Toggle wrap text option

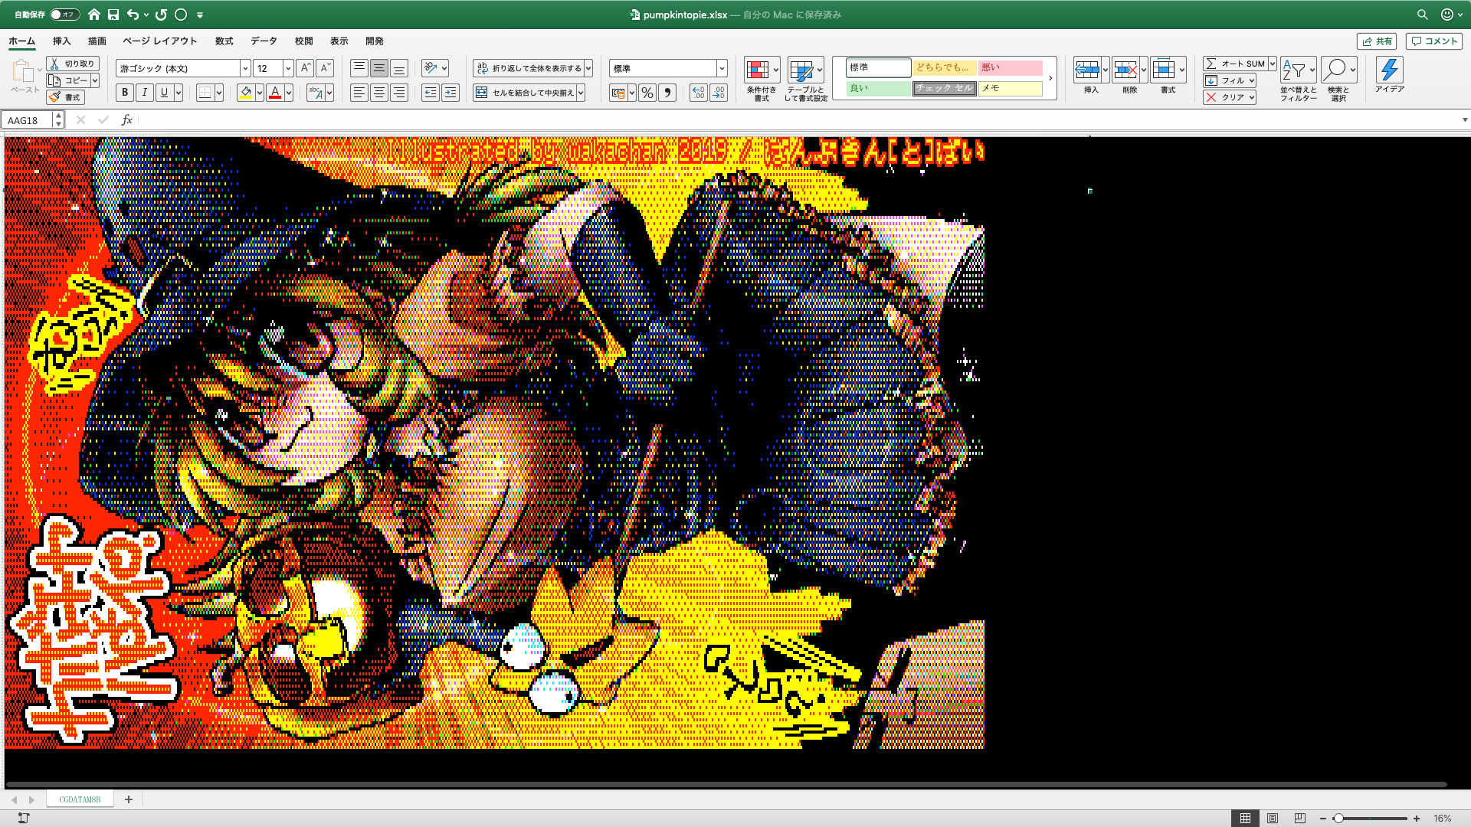click(529, 68)
